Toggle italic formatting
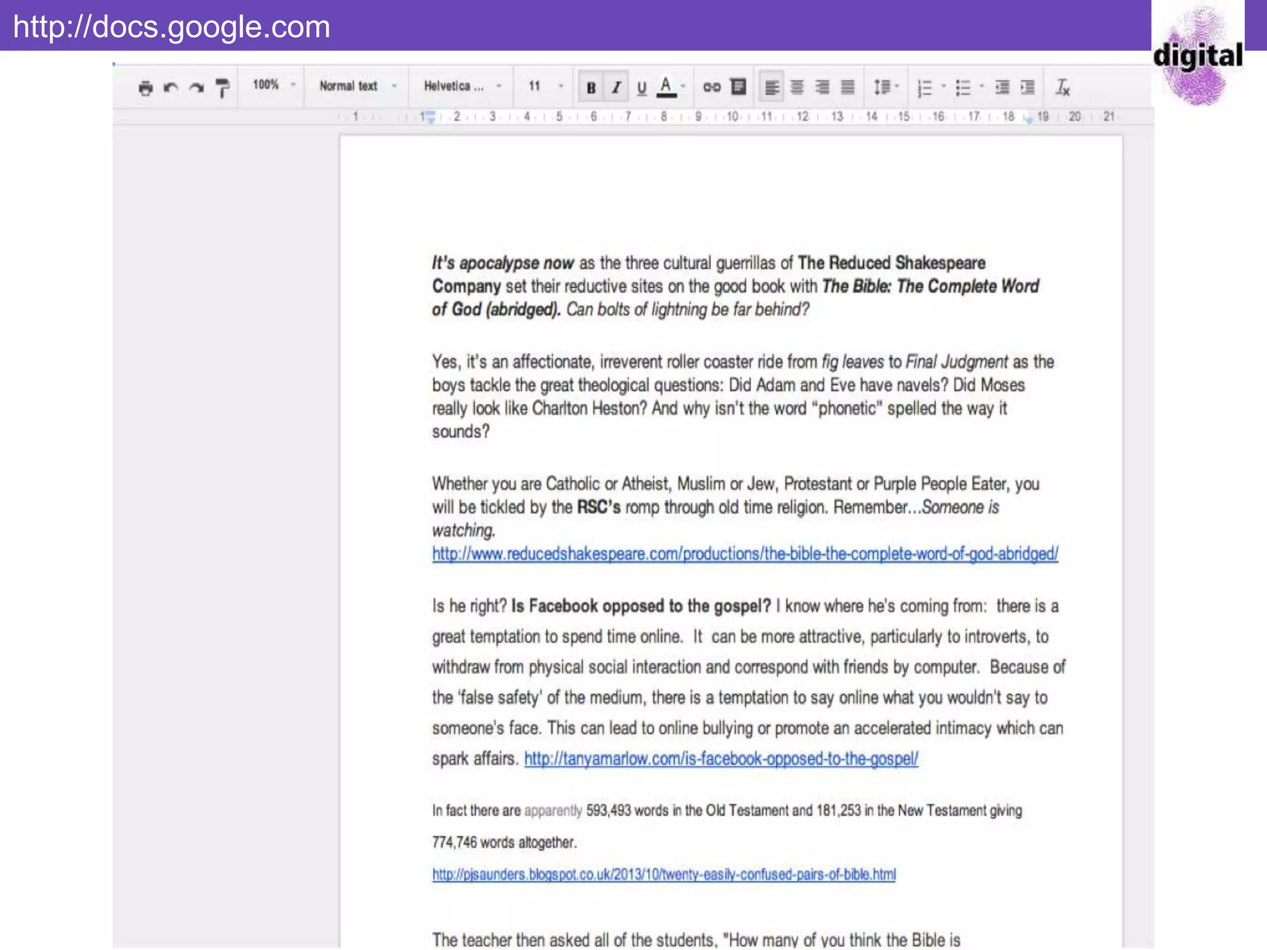 pyautogui.click(x=616, y=88)
